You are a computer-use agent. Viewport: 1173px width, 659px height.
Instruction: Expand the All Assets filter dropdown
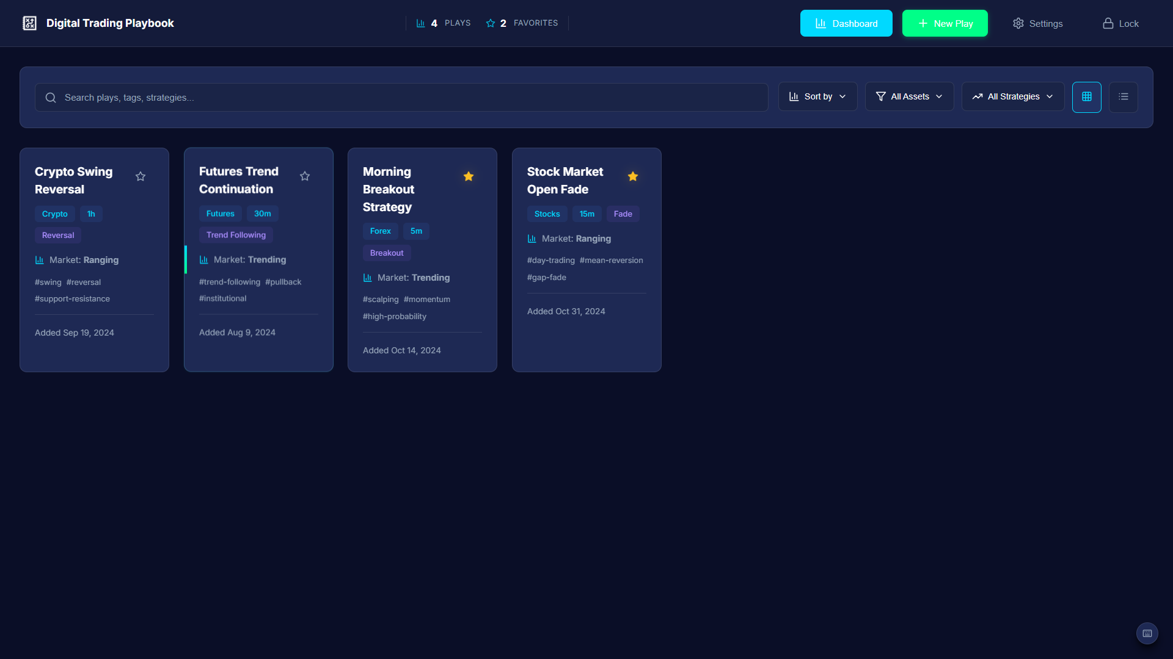[x=909, y=96]
